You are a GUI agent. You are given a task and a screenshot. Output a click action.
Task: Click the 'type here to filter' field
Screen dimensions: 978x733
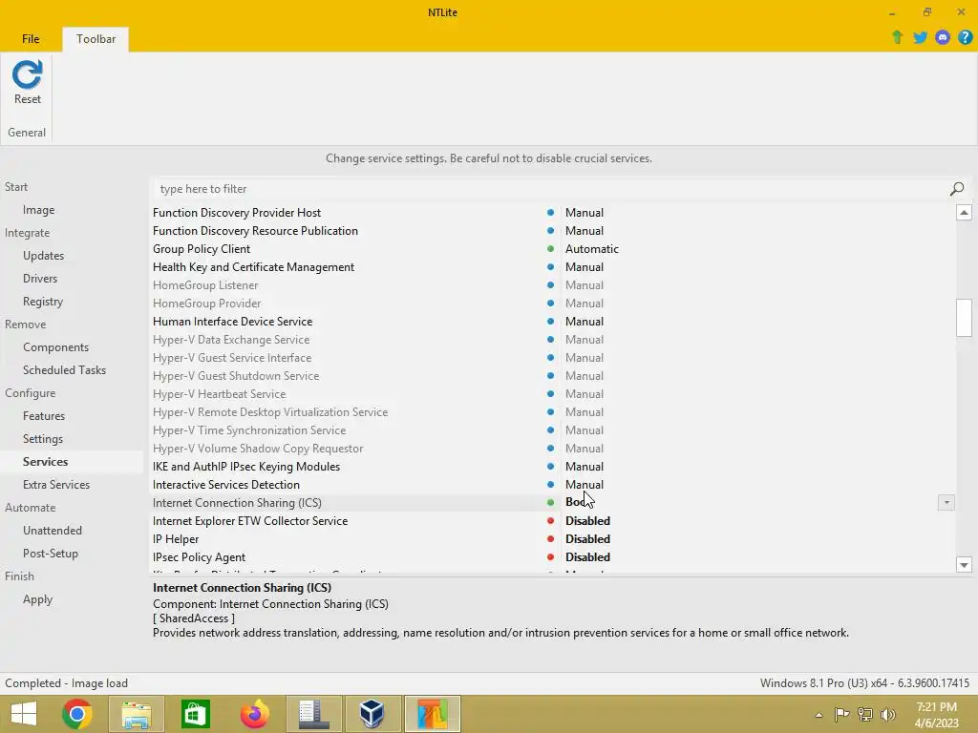(549, 189)
